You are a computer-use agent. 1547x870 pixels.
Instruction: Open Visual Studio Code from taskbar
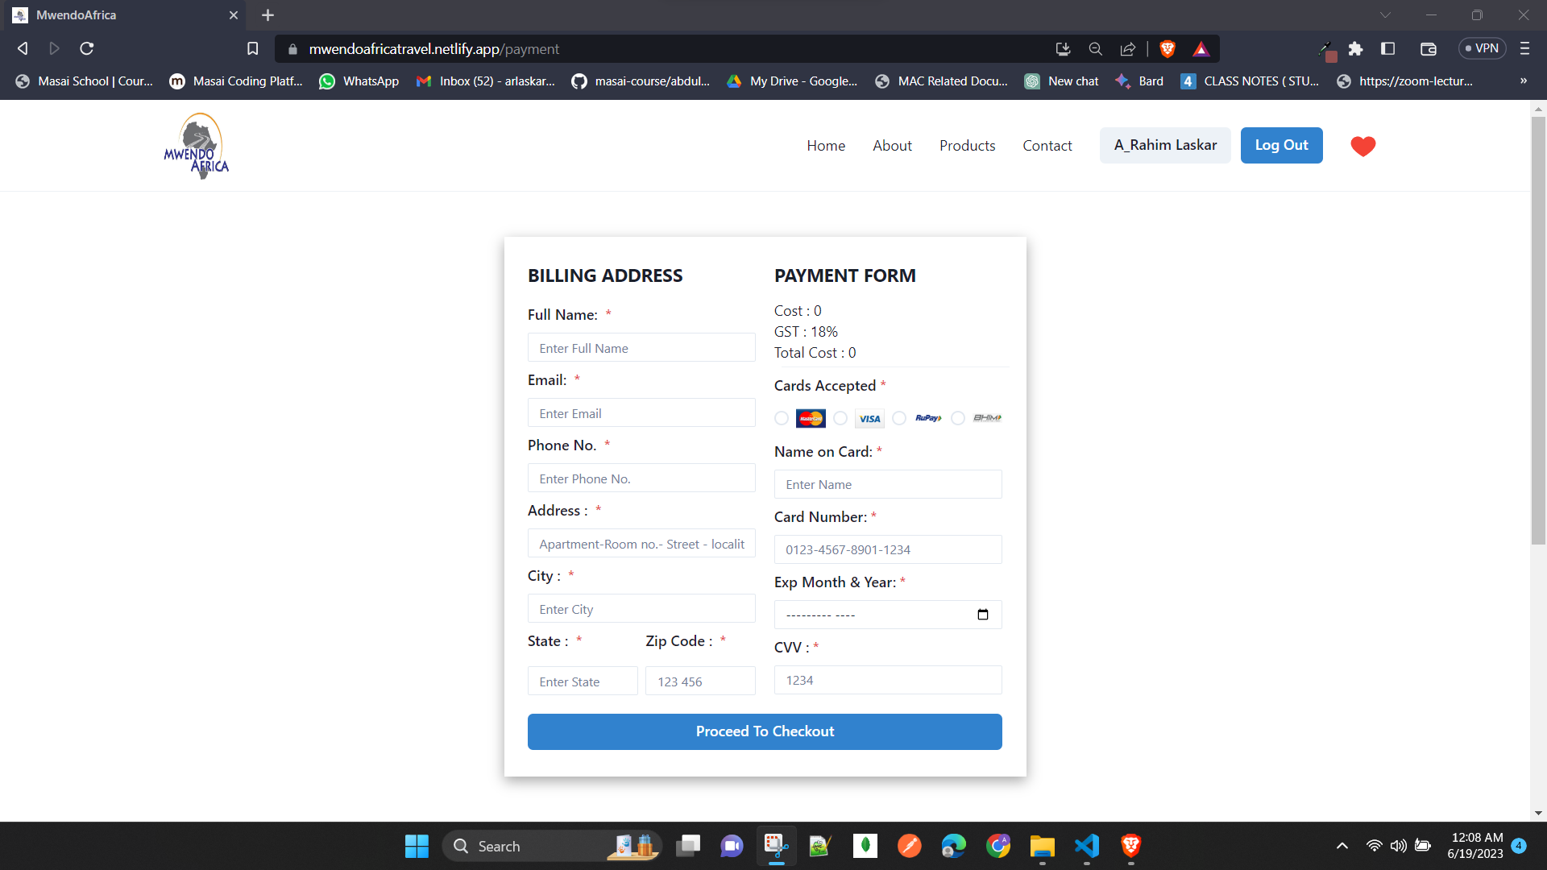tap(1086, 846)
